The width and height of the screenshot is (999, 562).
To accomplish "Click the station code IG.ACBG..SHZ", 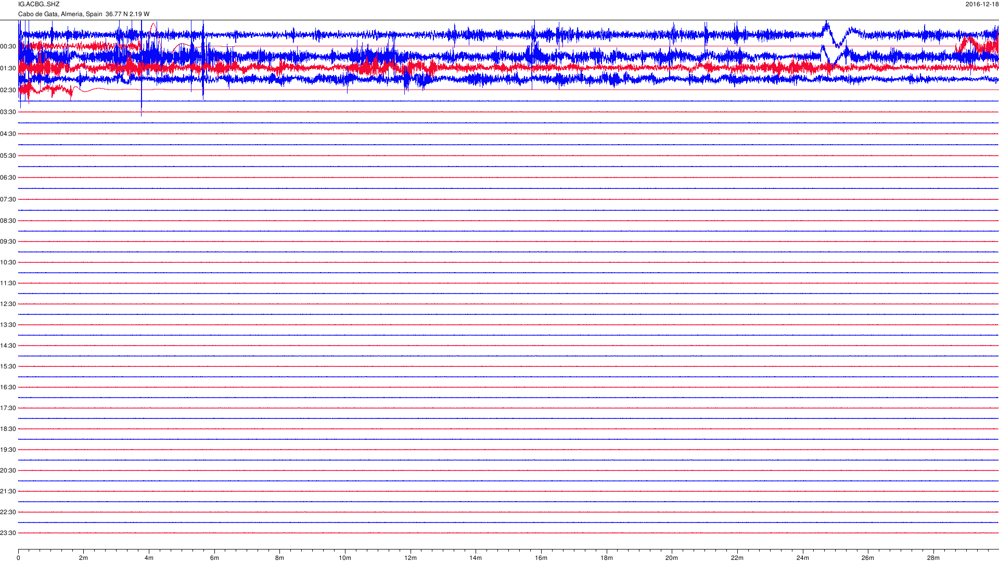I will pos(39,4).
